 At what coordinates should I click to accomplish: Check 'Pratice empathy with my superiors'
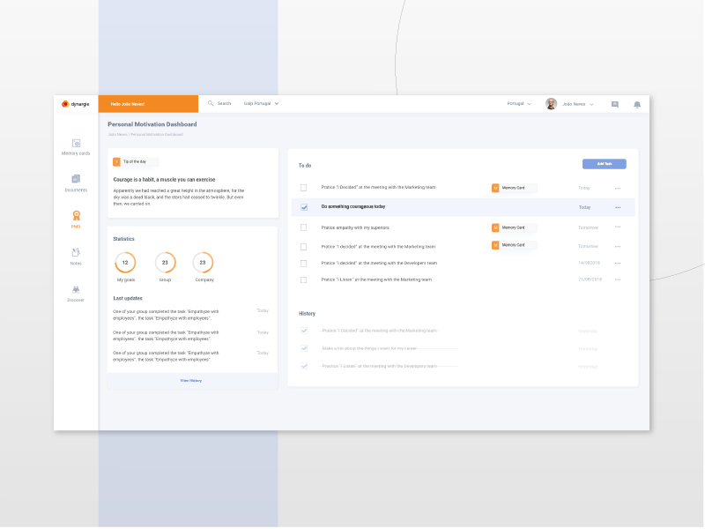[303, 227]
